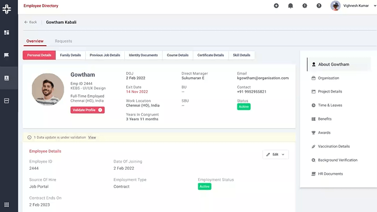Open Time & Leaves in side panel
This screenshot has height=212, width=377.
330,105
